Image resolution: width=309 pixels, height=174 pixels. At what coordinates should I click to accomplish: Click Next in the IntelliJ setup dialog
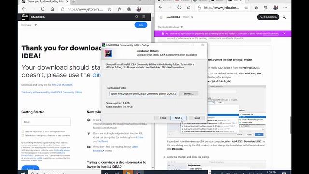(179, 118)
